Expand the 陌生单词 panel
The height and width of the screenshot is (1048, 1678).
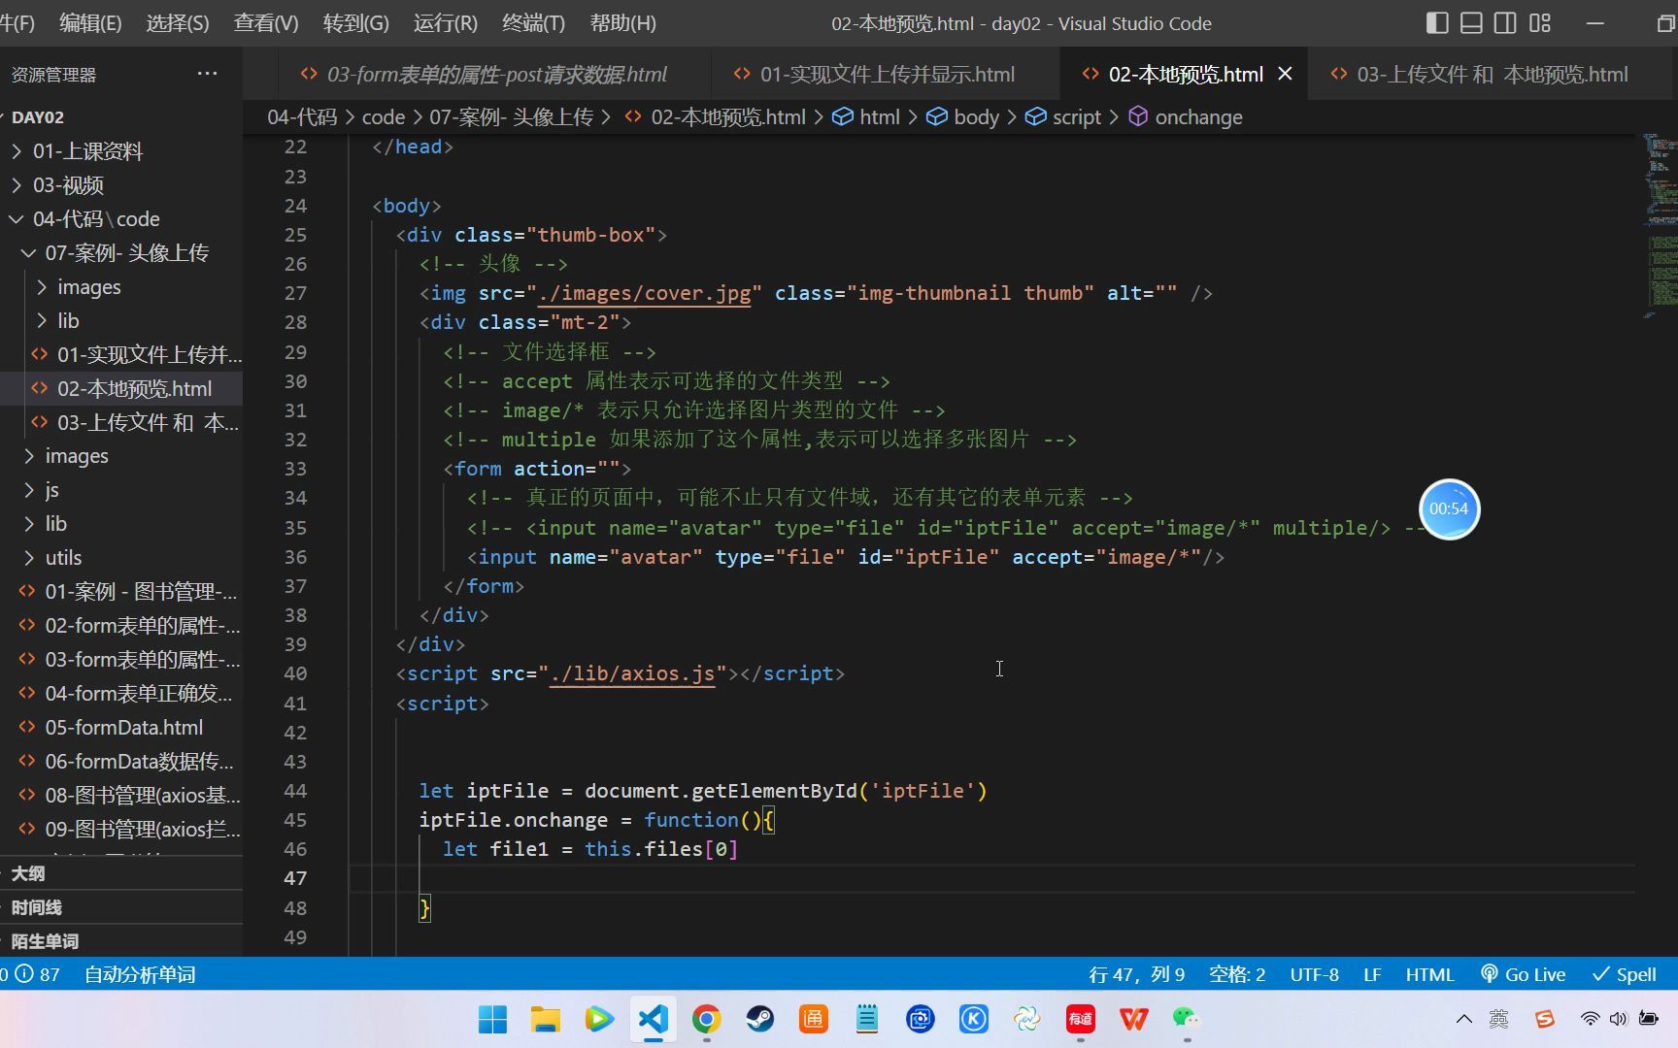tap(121, 941)
